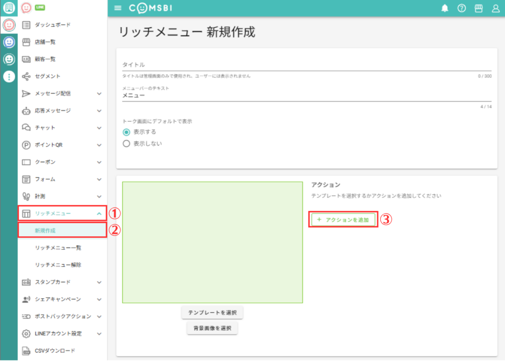Click the タイトル input field
This screenshot has height=361, width=505.
coord(306,65)
